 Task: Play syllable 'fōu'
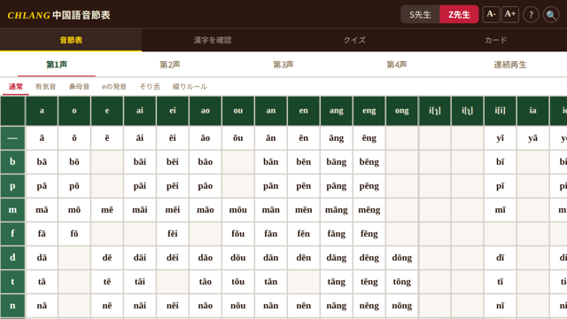[238, 234]
